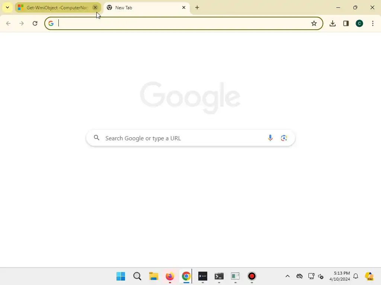Image resolution: width=381 pixels, height=285 pixels.
Task: Open File Explorer from the taskbar
Action: click(x=154, y=276)
